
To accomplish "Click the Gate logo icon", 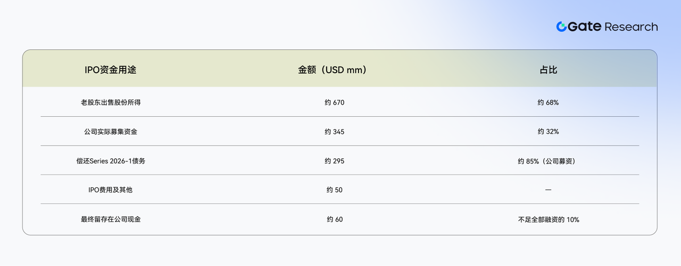I will pos(561,27).
